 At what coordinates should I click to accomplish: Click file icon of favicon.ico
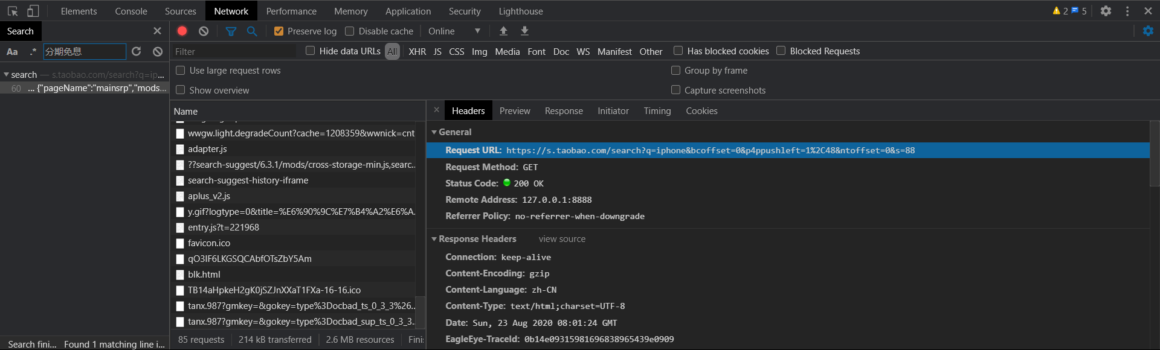(x=180, y=243)
